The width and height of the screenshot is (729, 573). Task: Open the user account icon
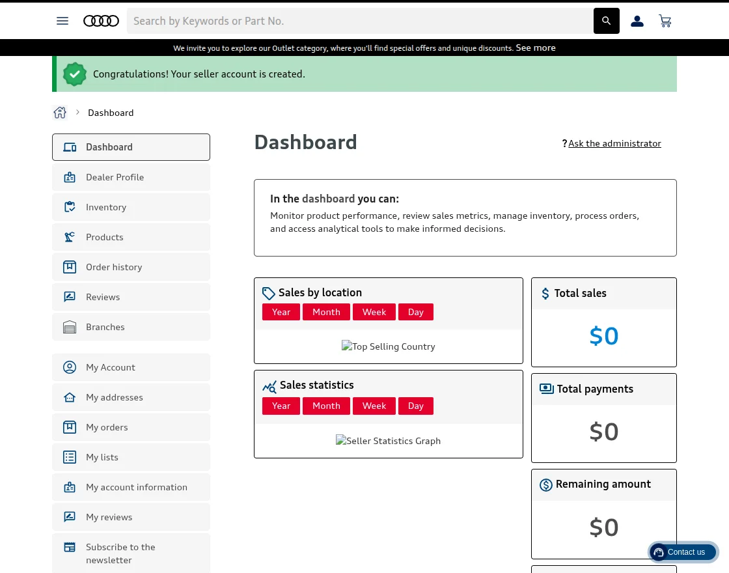pyautogui.click(x=637, y=21)
